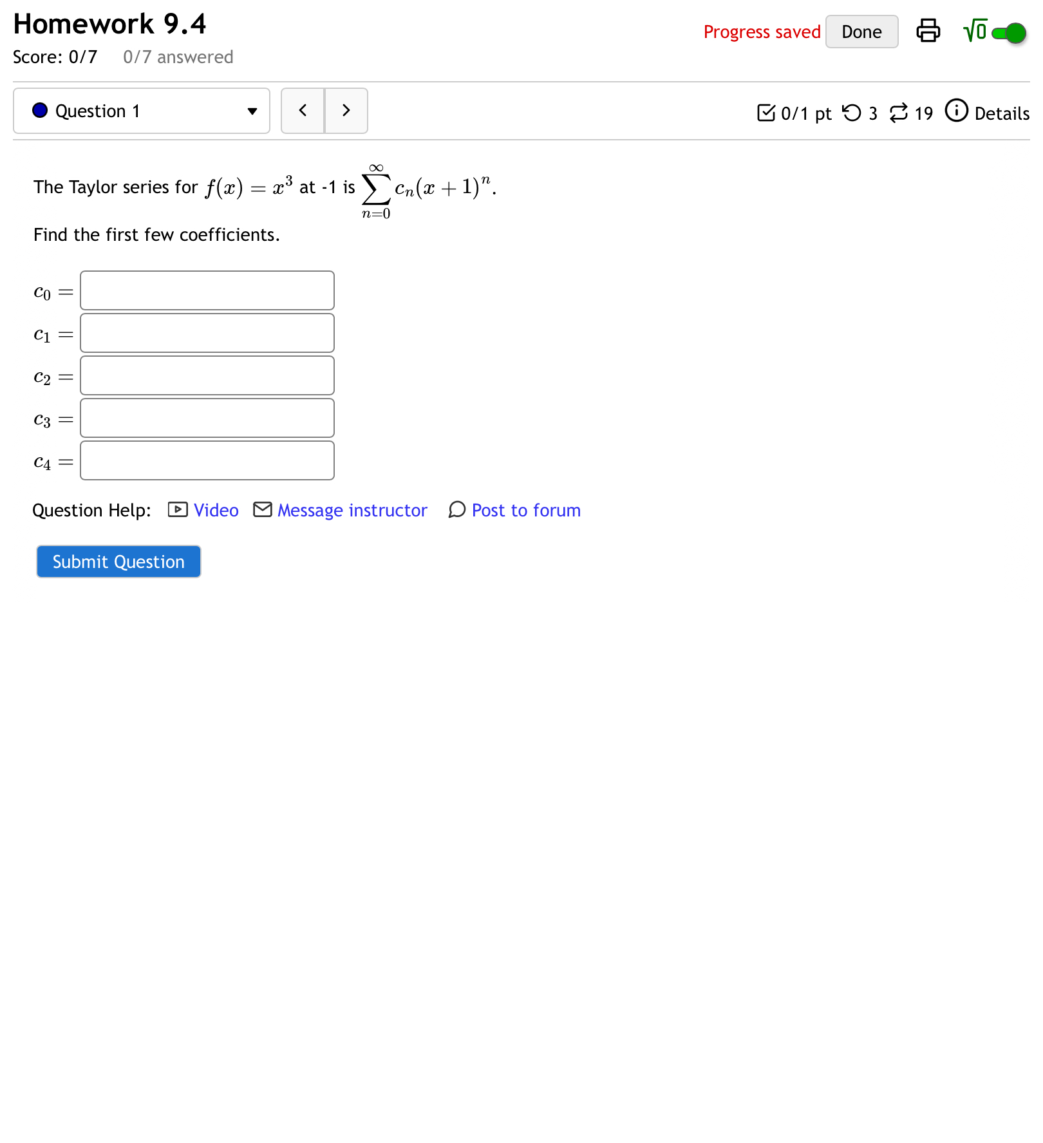Viewport: 1043px width, 1143px height.
Task: Click the Done button
Action: point(861,31)
